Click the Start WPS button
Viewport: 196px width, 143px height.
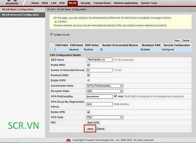pyautogui.click(x=93, y=123)
